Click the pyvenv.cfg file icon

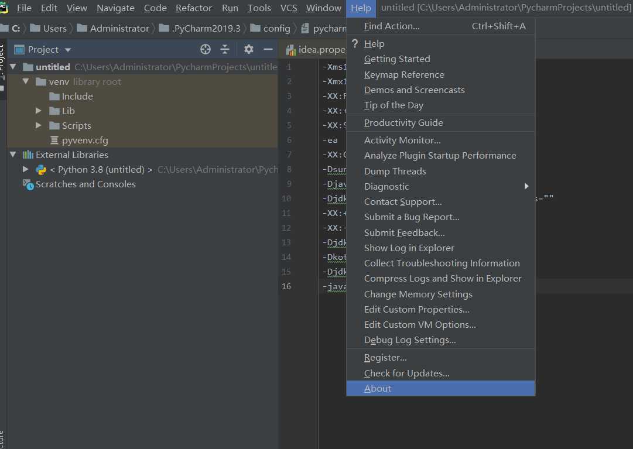54,140
